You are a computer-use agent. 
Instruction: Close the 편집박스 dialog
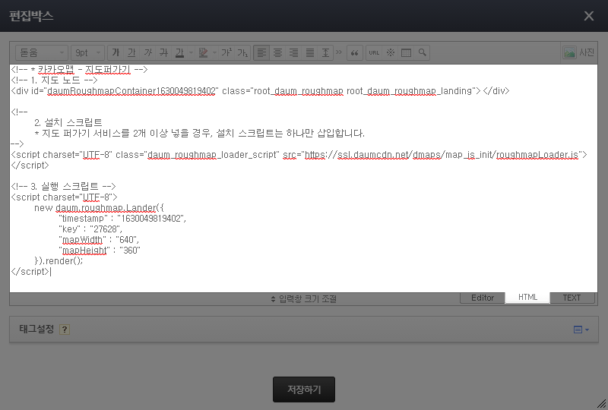[588, 16]
